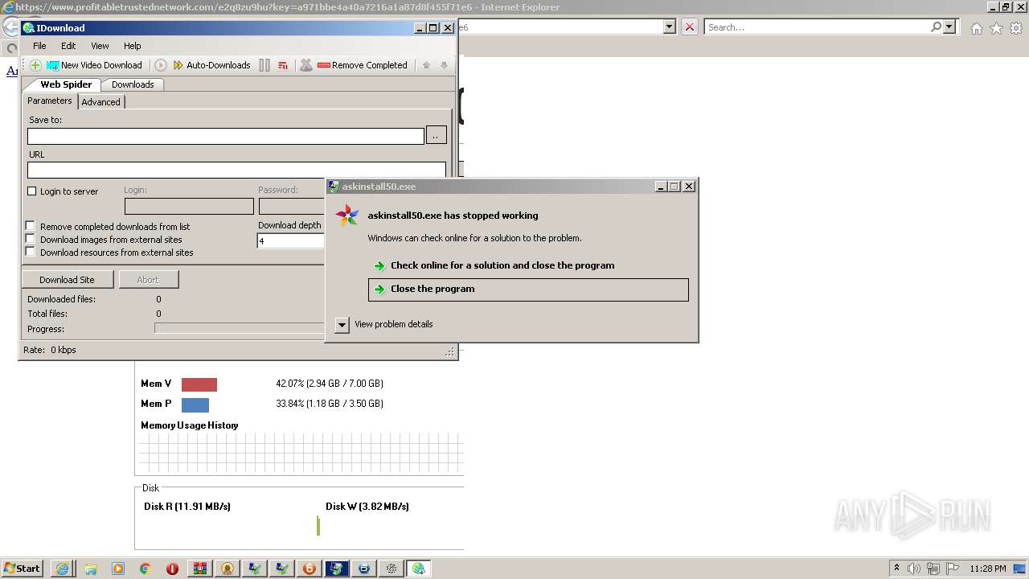1029x579 pixels.
Task: Open the Internet Explorer address bar dropdown
Action: tap(670, 27)
